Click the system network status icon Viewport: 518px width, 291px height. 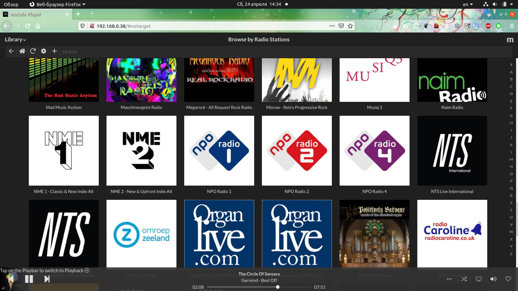tap(486, 4)
